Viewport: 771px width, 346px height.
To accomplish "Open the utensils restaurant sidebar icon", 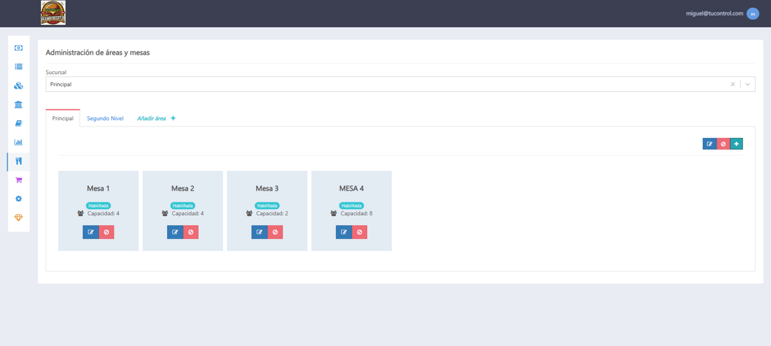I will (19, 161).
